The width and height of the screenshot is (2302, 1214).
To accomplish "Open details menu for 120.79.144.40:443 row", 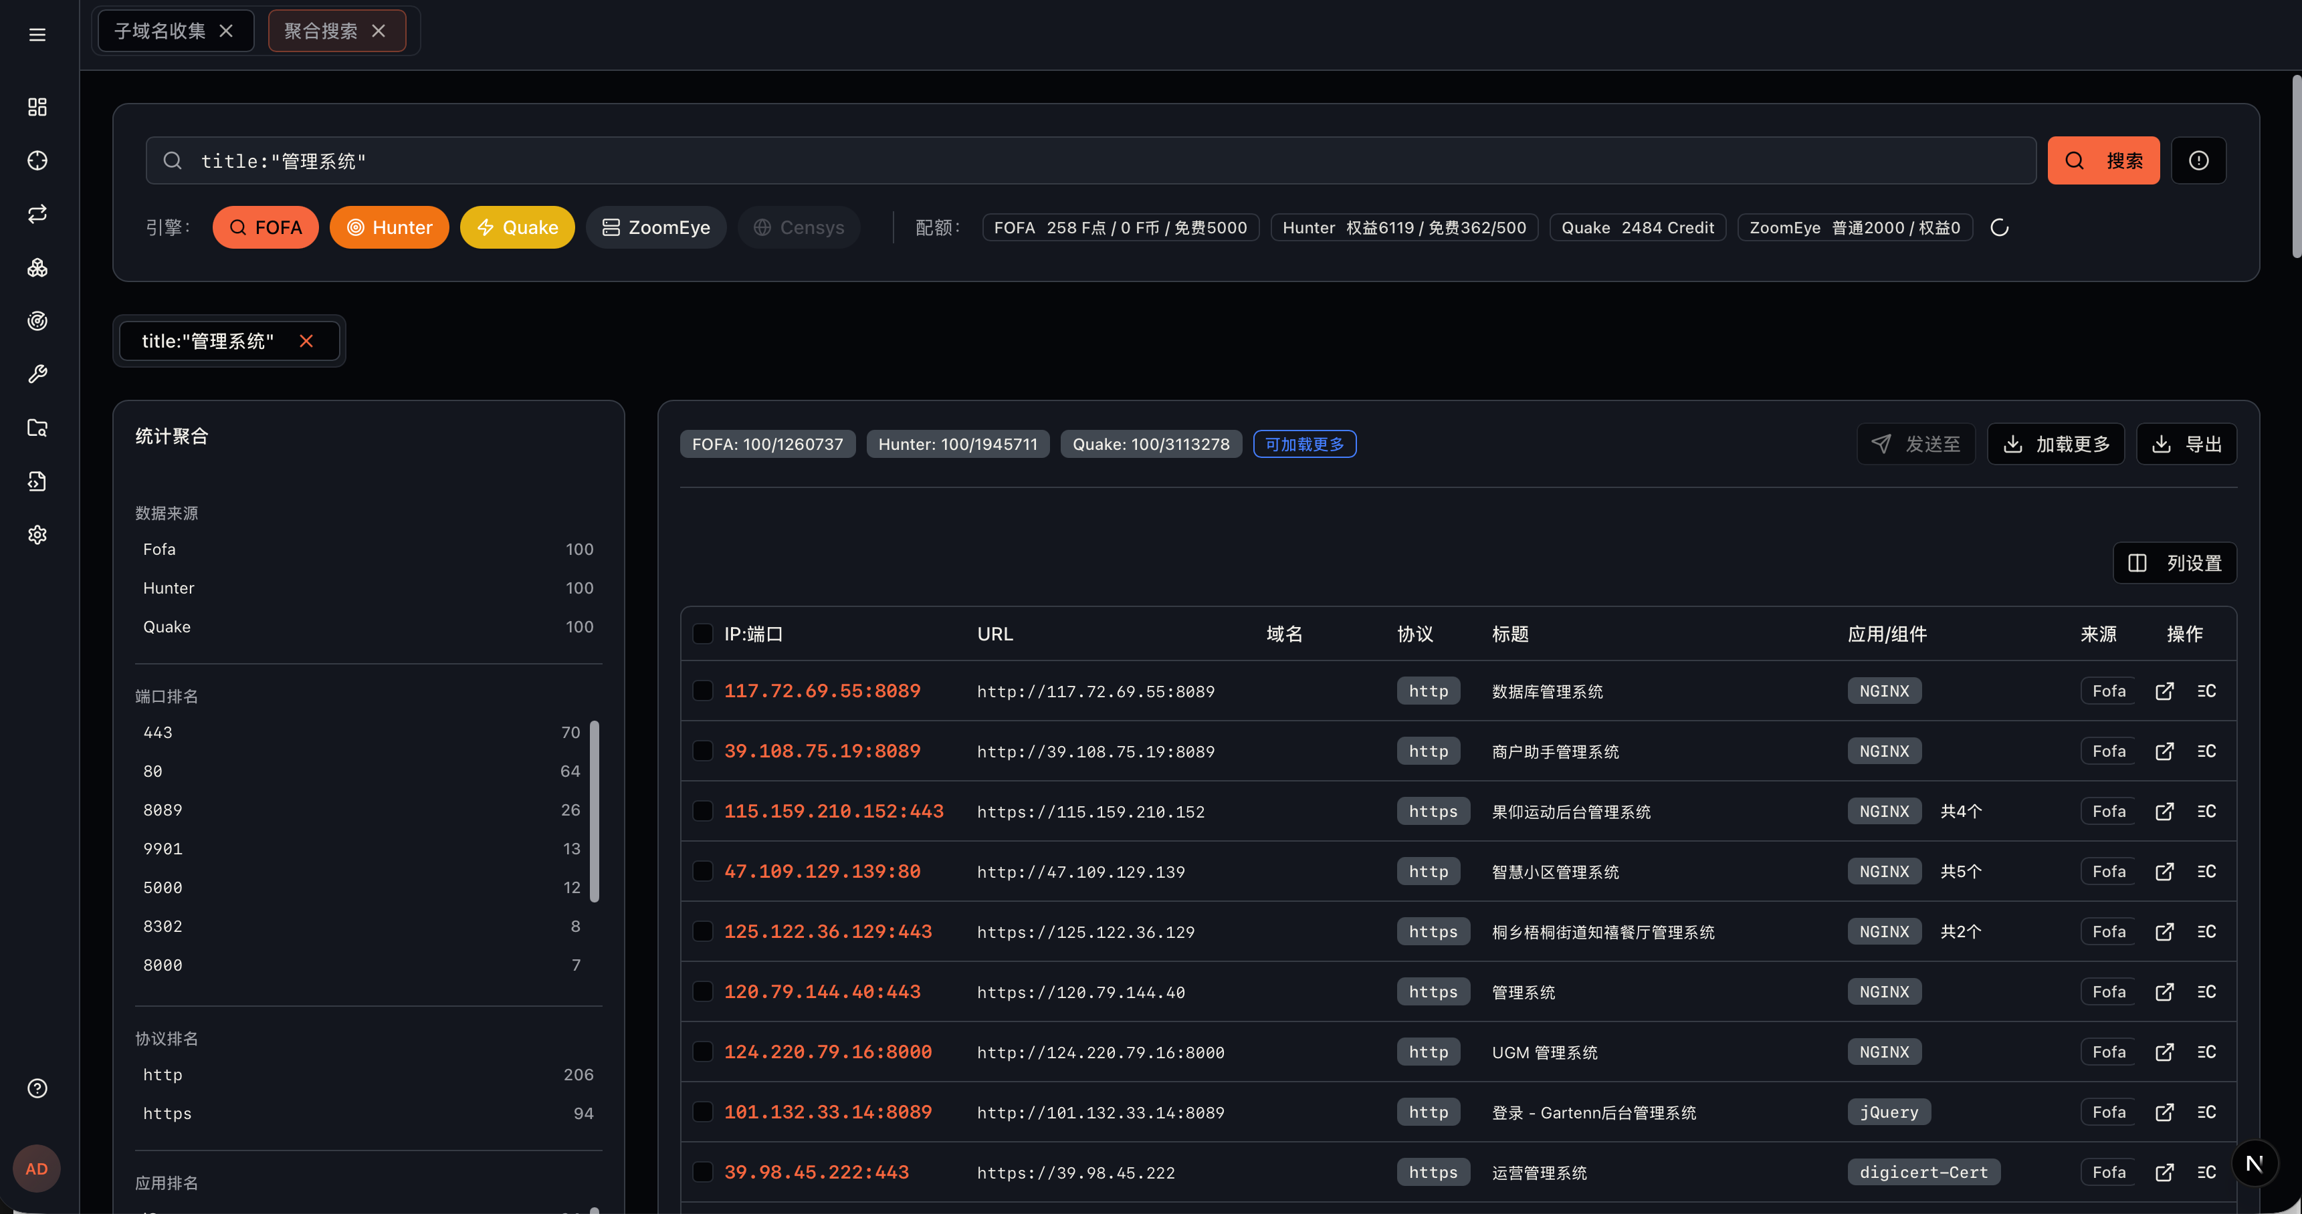I will point(2206,991).
